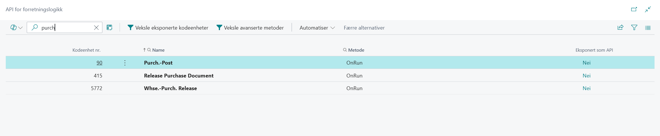Sort by the Name column header

pos(158,50)
